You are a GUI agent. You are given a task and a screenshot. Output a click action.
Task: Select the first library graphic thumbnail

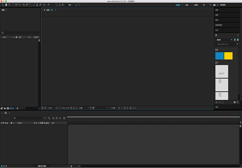(221, 72)
